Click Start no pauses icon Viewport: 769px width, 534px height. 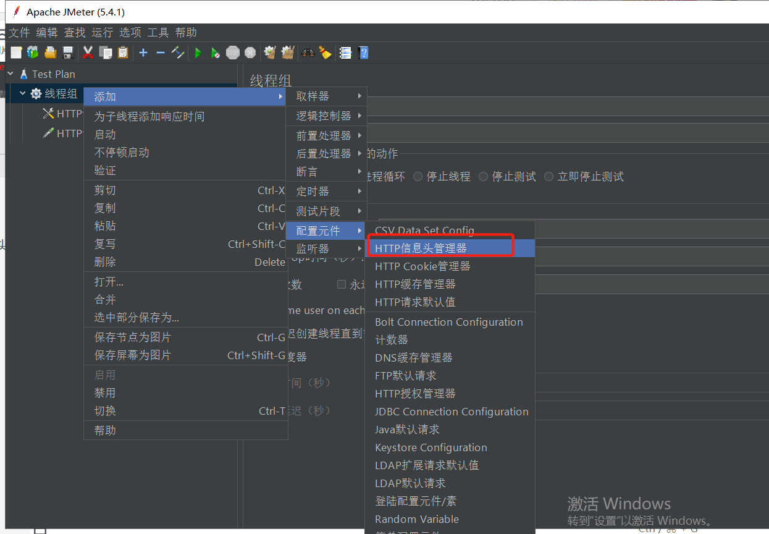pos(215,53)
